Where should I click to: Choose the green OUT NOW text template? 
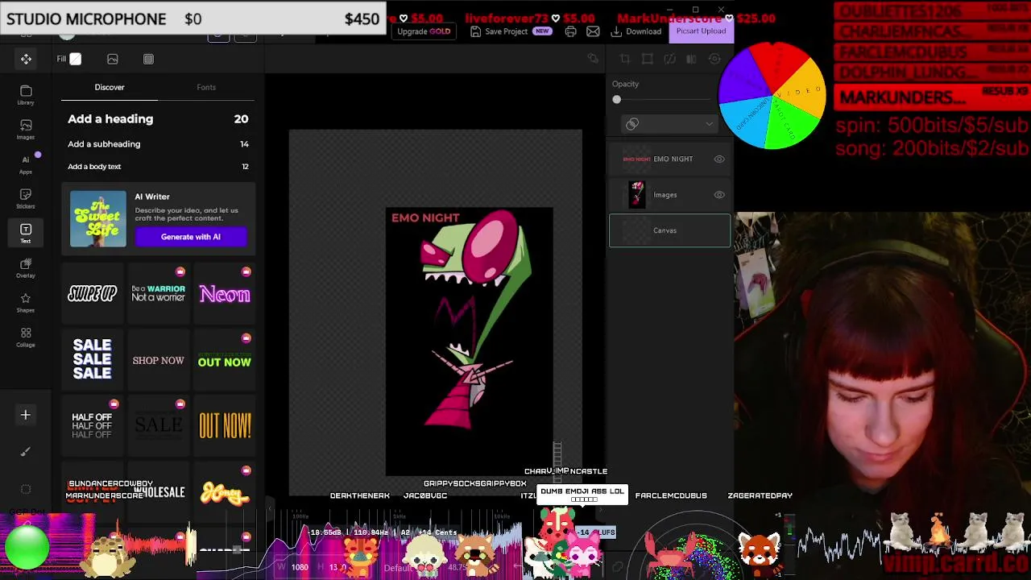[x=225, y=360]
